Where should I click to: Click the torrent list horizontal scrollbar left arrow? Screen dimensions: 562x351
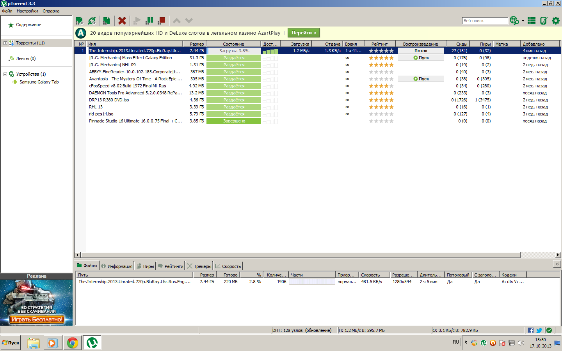tap(78, 255)
